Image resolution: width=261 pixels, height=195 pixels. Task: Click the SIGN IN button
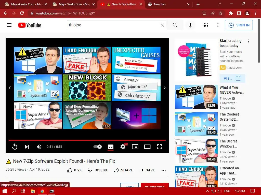[239, 25]
